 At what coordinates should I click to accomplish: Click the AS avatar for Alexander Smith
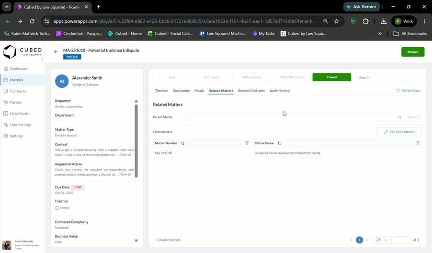coord(62,81)
